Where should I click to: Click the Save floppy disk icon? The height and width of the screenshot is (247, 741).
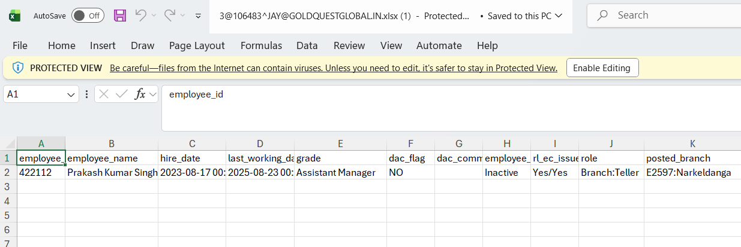pos(120,16)
